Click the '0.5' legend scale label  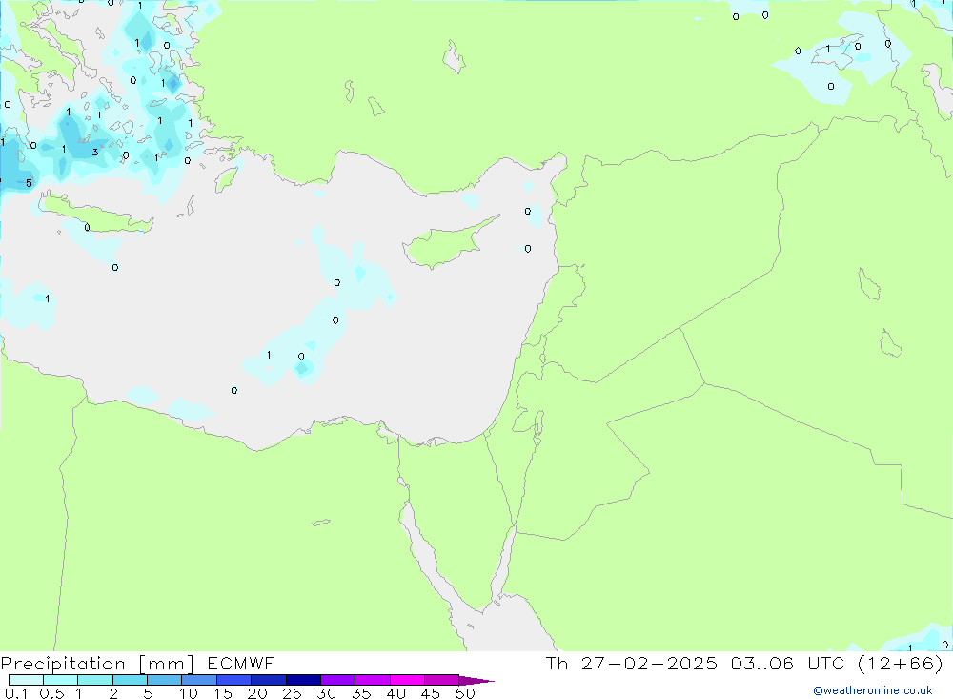click(51, 693)
